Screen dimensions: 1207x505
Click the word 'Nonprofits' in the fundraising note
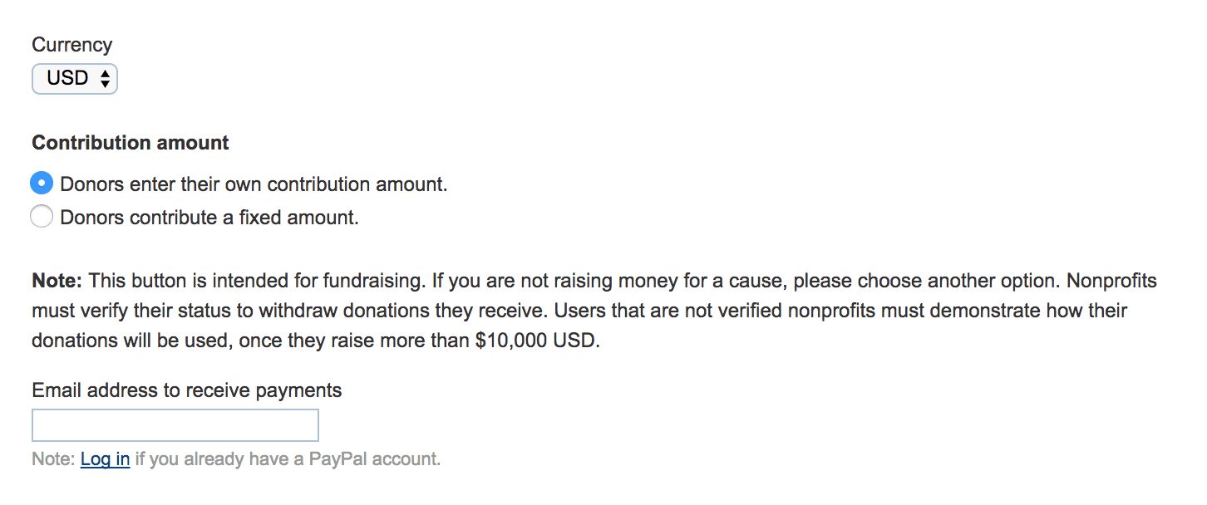(1111, 281)
